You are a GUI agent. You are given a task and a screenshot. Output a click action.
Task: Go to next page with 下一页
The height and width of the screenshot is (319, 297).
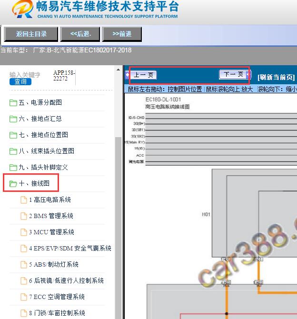(235, 74)
